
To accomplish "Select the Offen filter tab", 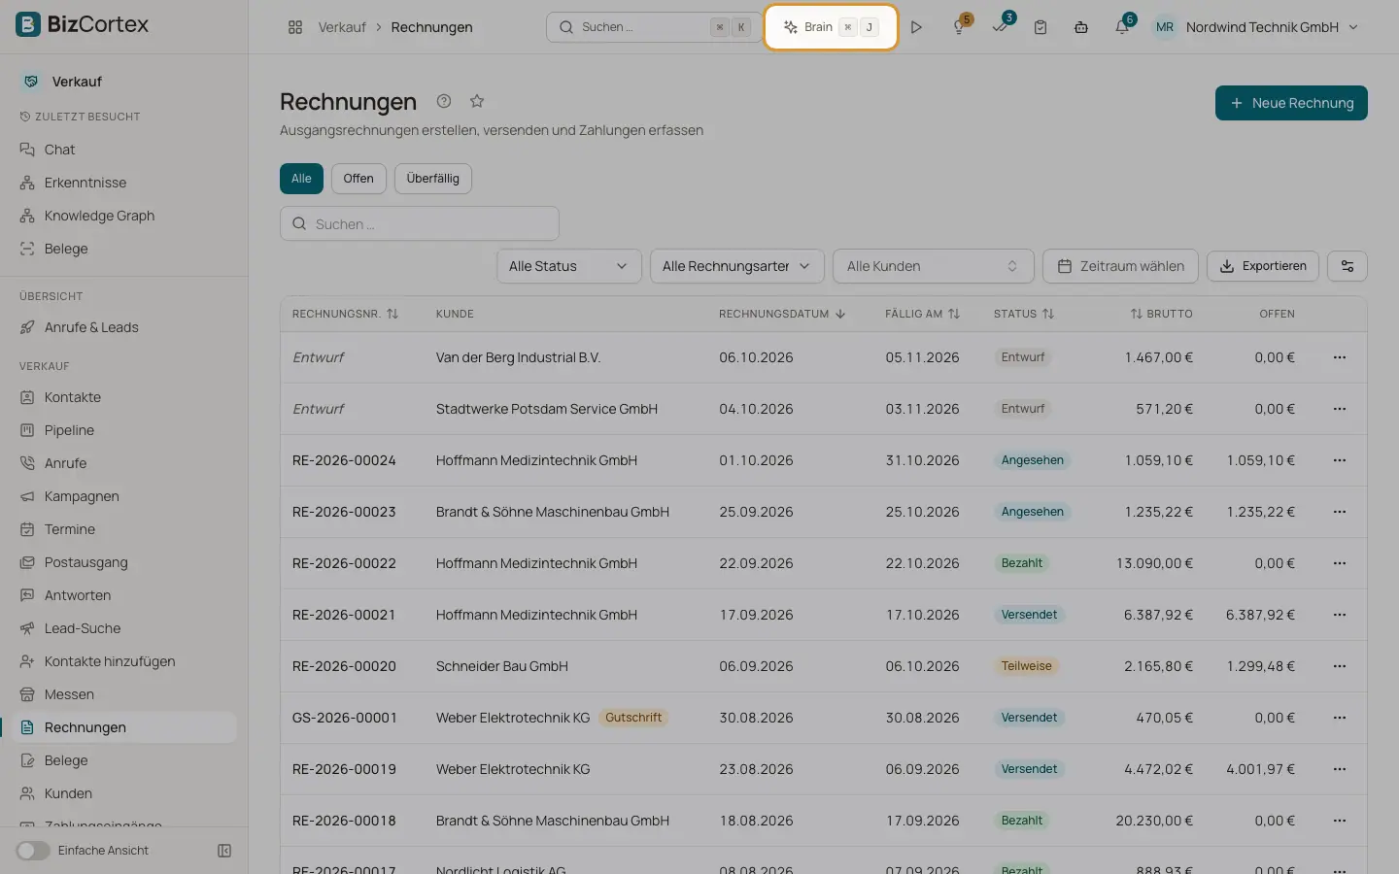I will [358, 179].
